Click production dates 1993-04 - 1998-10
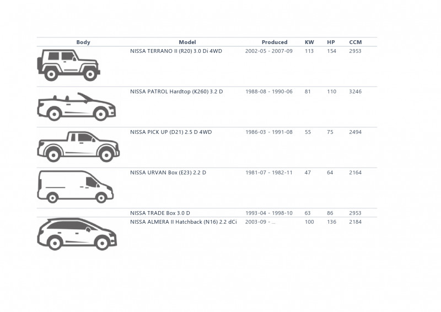 click(269, 213)
